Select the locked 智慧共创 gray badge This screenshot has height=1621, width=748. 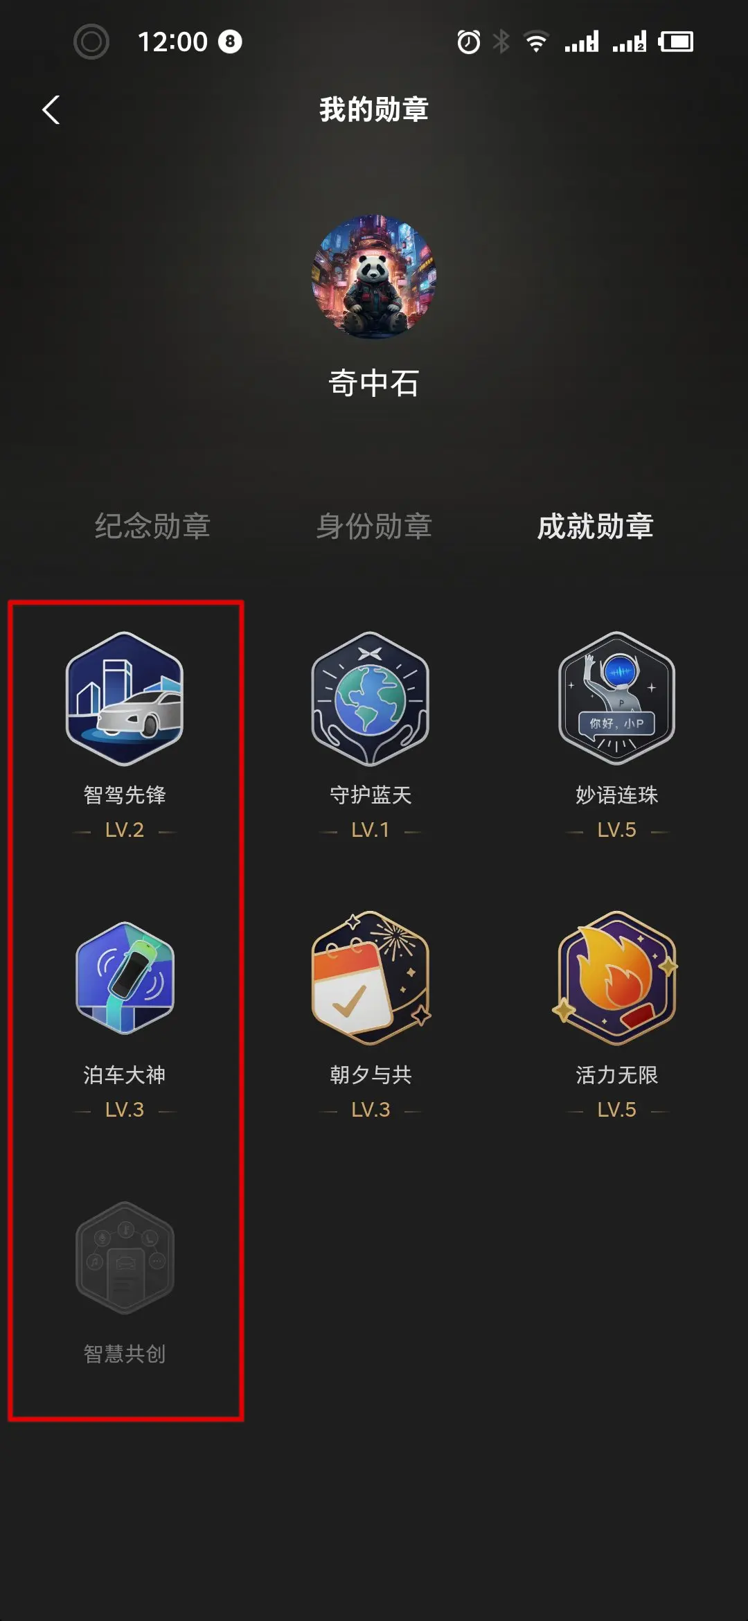(x=125, y=1257)
